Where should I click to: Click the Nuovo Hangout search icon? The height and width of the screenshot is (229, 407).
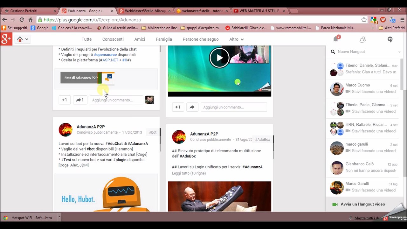[333, 52]
